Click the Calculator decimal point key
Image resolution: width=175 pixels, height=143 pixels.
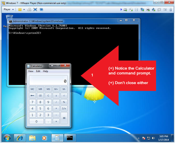click(48, 121)
